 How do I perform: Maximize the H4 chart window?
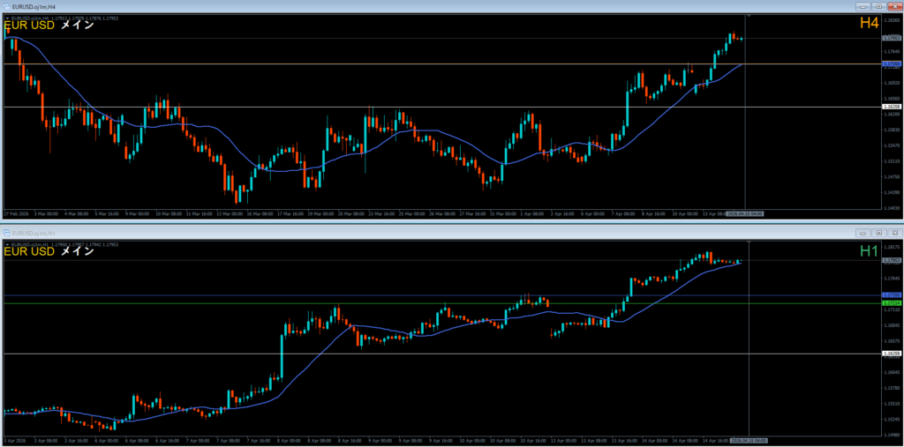[x=878, y=6]
